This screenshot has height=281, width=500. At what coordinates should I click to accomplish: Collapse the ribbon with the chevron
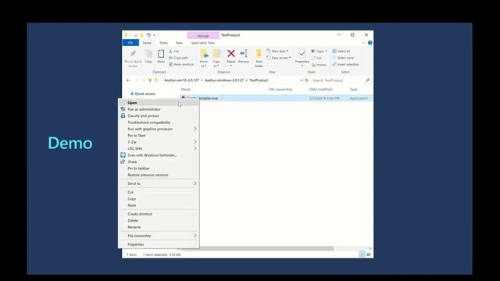363,43
